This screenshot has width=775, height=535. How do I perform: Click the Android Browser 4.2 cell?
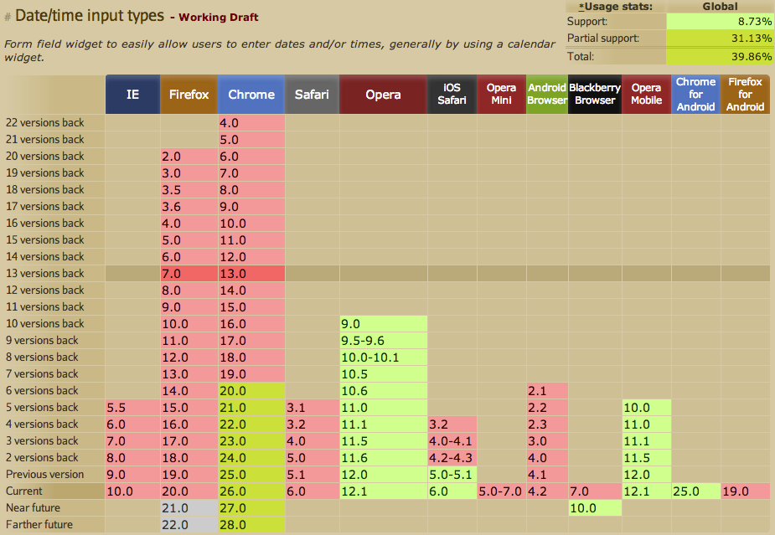click(547, 491)
